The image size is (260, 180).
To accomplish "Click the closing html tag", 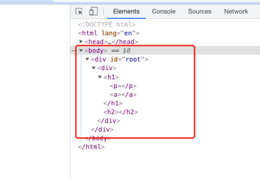I will tap(91, 147).
